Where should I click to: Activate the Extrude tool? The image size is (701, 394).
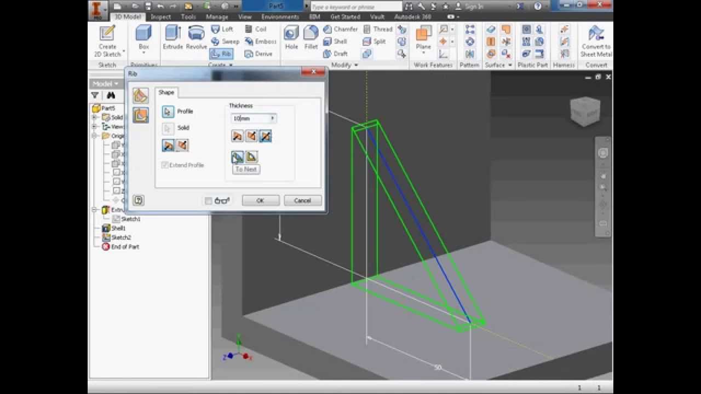[173, 38]
